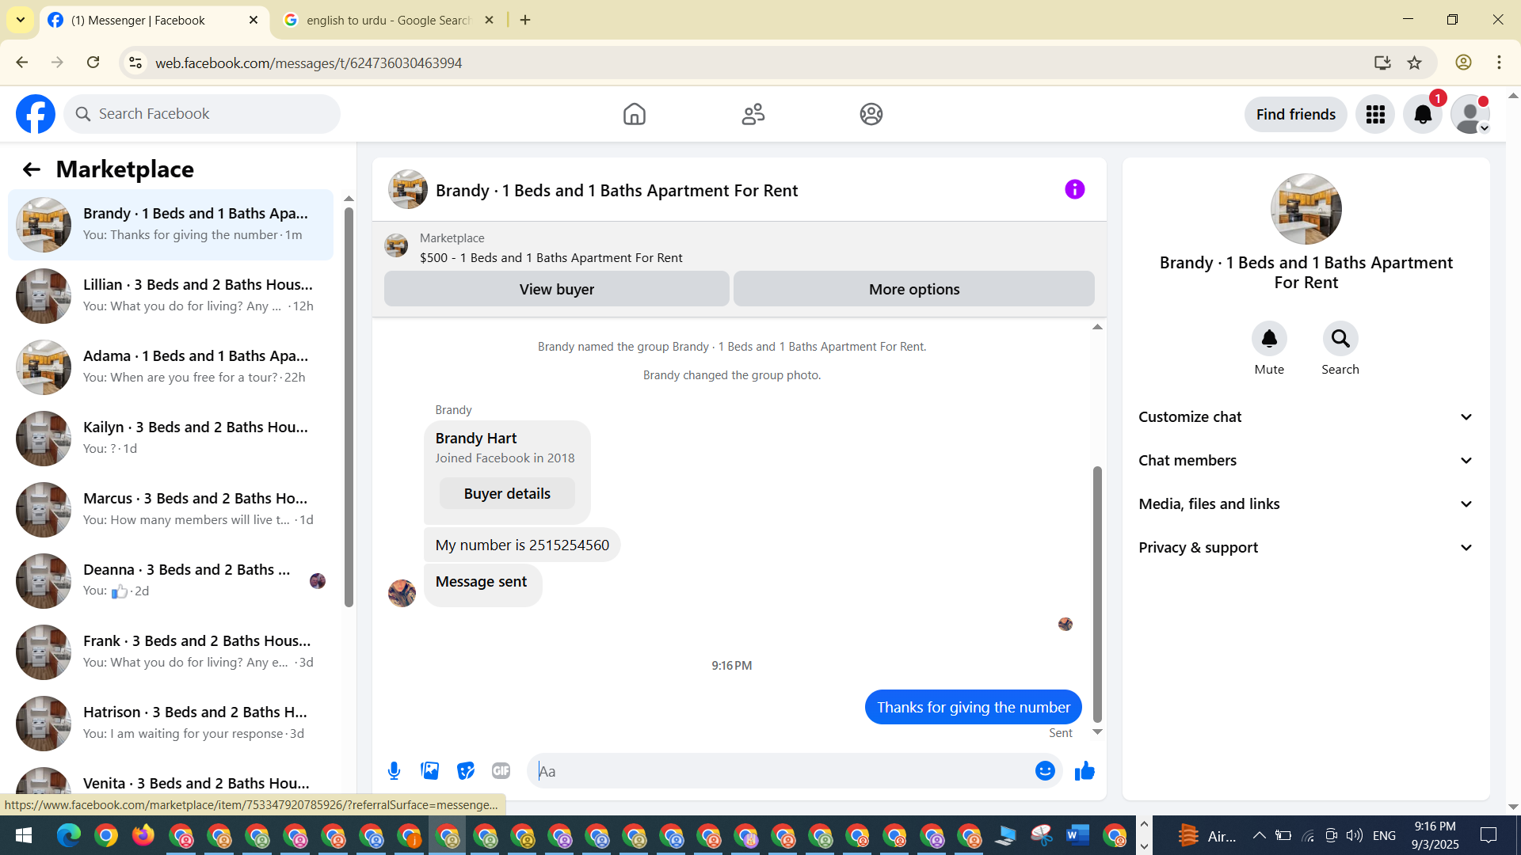
Task: Click the Find friends button
Action: click(x=1296, y=115)
